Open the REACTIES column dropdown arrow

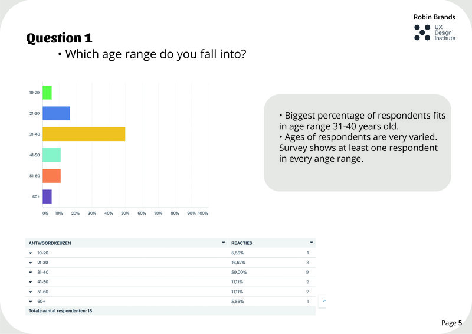point(311,243)
